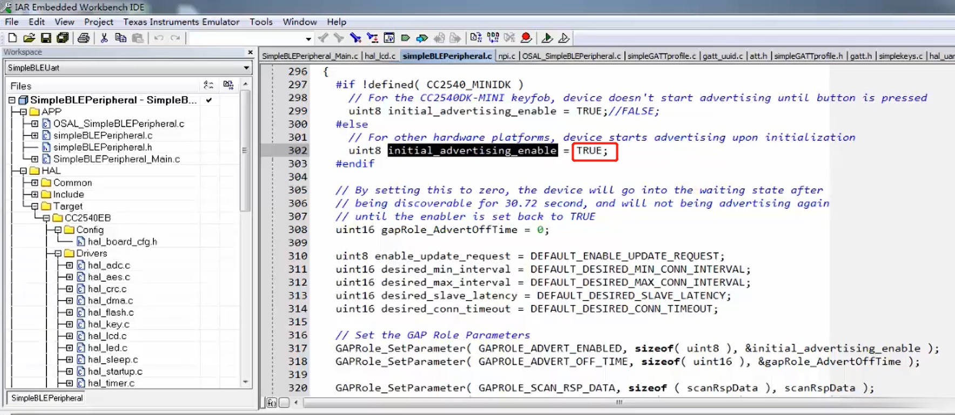Toggle the checkmark beside the SimpleBLEPeripheral project
This screenshot has height=415, width=955.
pos(209,100)
